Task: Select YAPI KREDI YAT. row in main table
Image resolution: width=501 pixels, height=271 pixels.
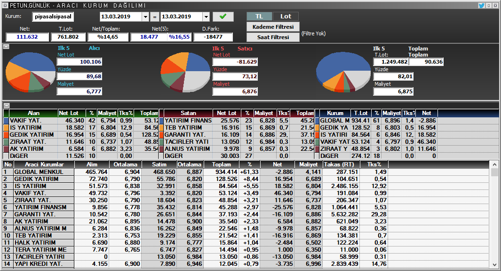Action: pyautogui.click(x=246, y=263)
